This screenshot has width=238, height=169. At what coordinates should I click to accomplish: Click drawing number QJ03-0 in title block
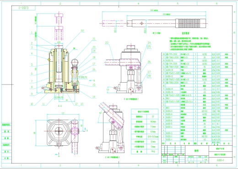[221, 160]
